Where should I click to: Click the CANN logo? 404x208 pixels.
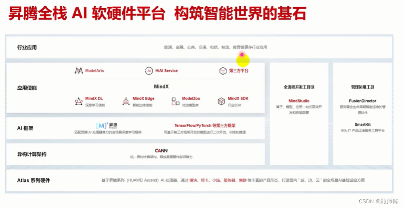[161, 151]
